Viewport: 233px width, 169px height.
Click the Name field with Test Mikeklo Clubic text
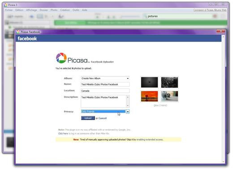[x=105, y=84]
